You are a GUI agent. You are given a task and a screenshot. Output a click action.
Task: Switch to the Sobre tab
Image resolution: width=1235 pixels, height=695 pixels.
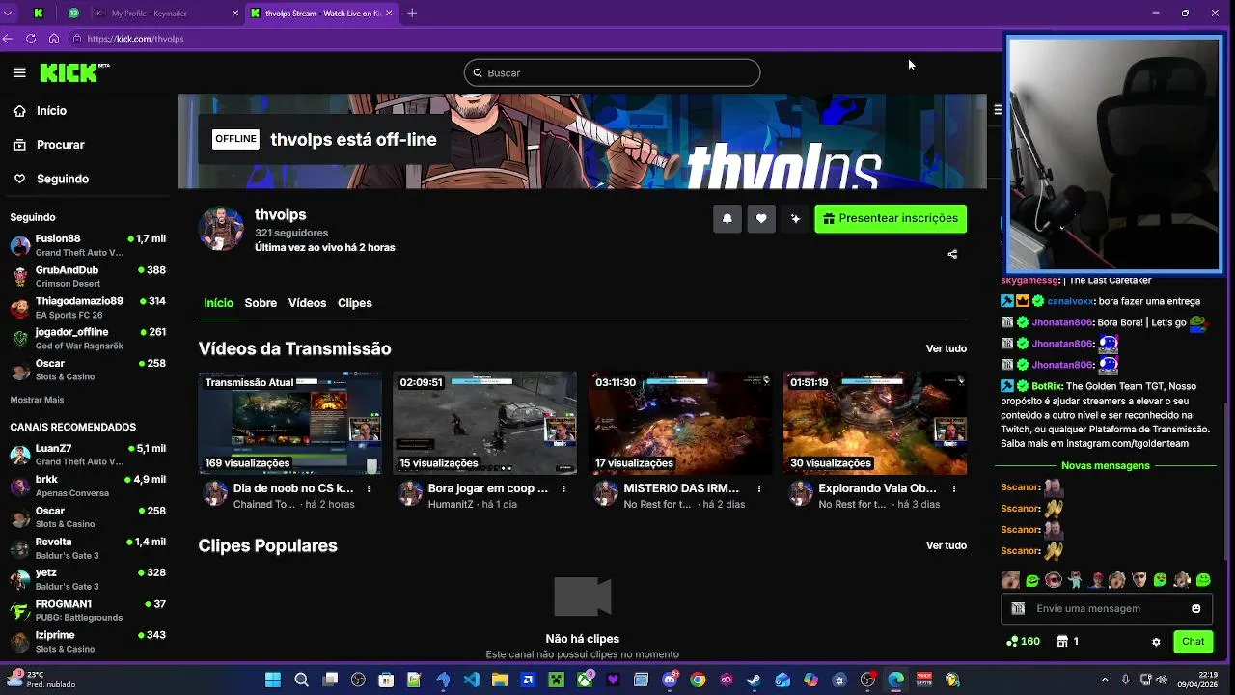261,303
